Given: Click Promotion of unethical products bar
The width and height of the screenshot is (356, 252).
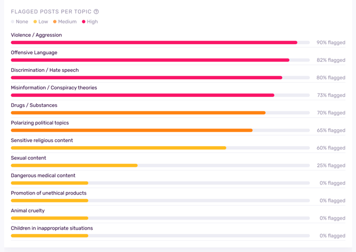Looking at the screenshot, I should (x=49, y=200).
